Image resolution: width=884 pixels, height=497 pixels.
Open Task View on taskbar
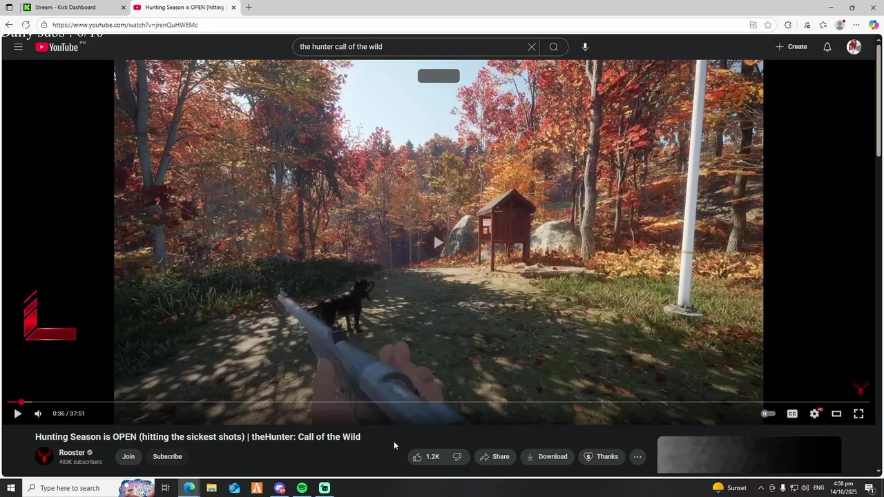(x=166, y=488)
